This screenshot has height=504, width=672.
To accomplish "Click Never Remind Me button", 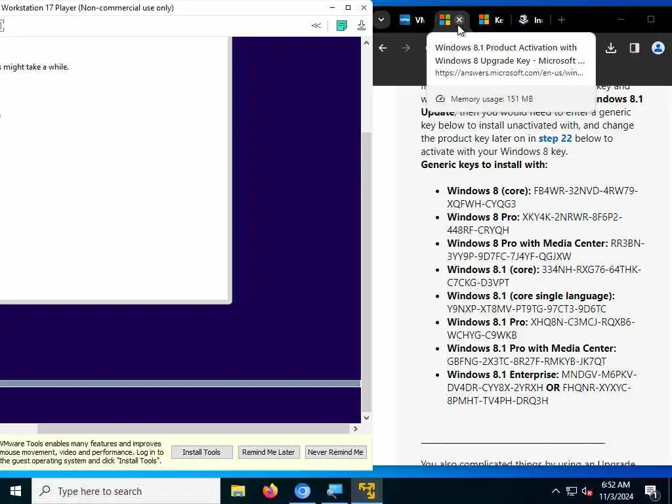I will [x=335, y=452].
